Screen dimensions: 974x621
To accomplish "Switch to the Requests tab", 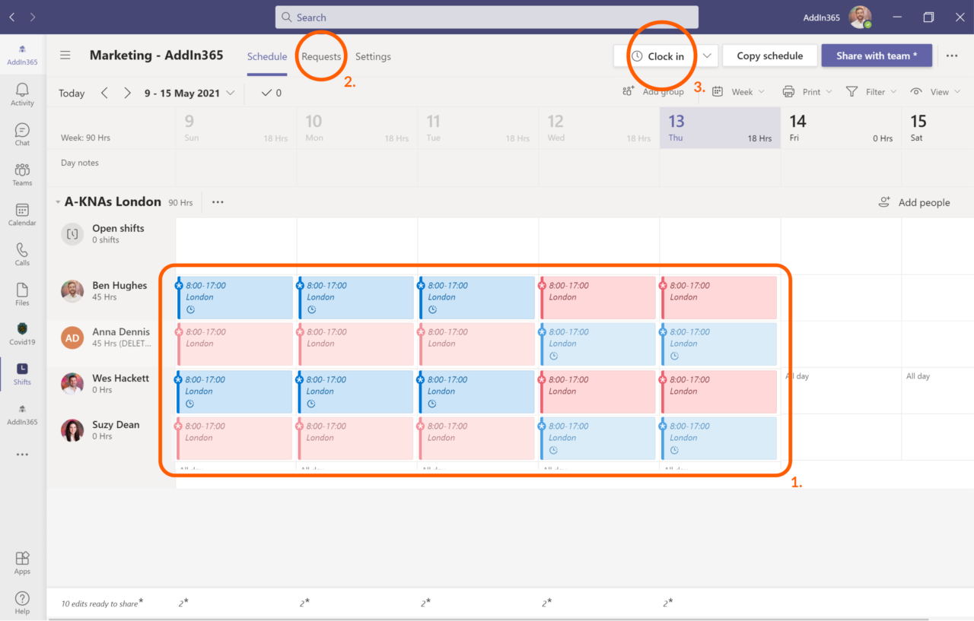I will pyautogui.click(x=321, y=55).
